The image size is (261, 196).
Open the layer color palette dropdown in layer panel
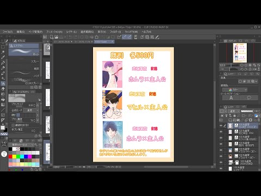[x=223, y=111]
